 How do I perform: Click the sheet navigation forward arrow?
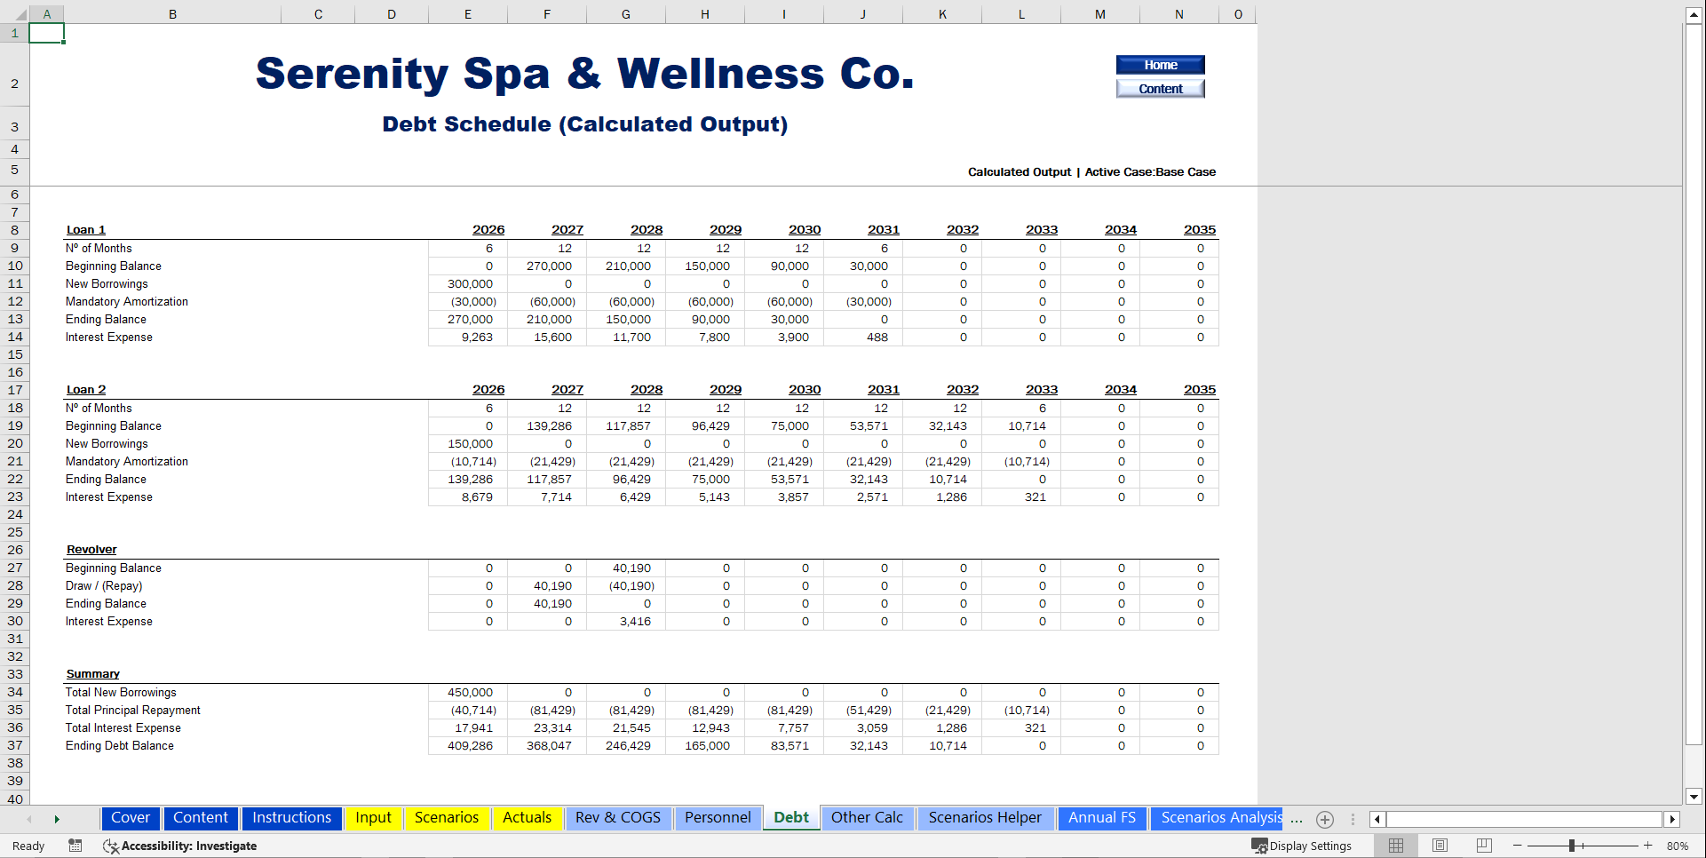coord(57,818)
